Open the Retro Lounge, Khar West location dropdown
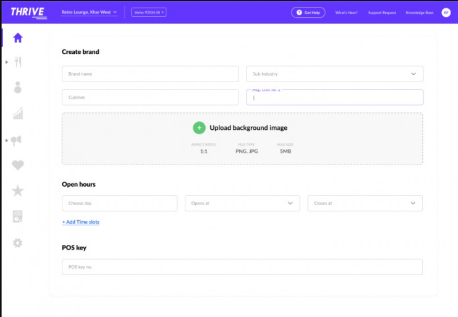 tap(90, 12)
